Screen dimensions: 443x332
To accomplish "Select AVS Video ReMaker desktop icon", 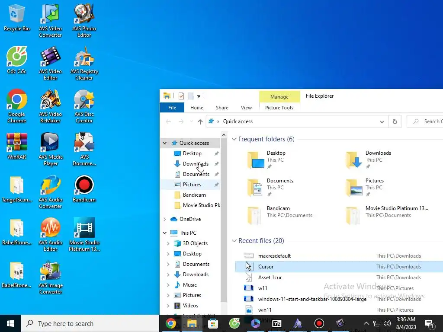I will 50,106.
